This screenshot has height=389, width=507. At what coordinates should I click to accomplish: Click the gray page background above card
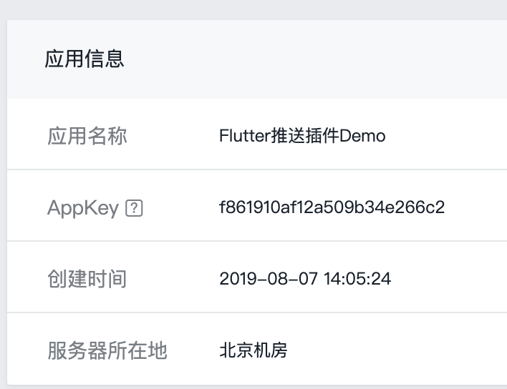[x=253, y=10]
